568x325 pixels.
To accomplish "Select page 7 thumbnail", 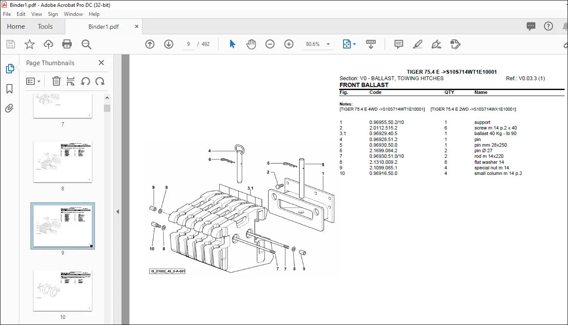I will (63, 105).
